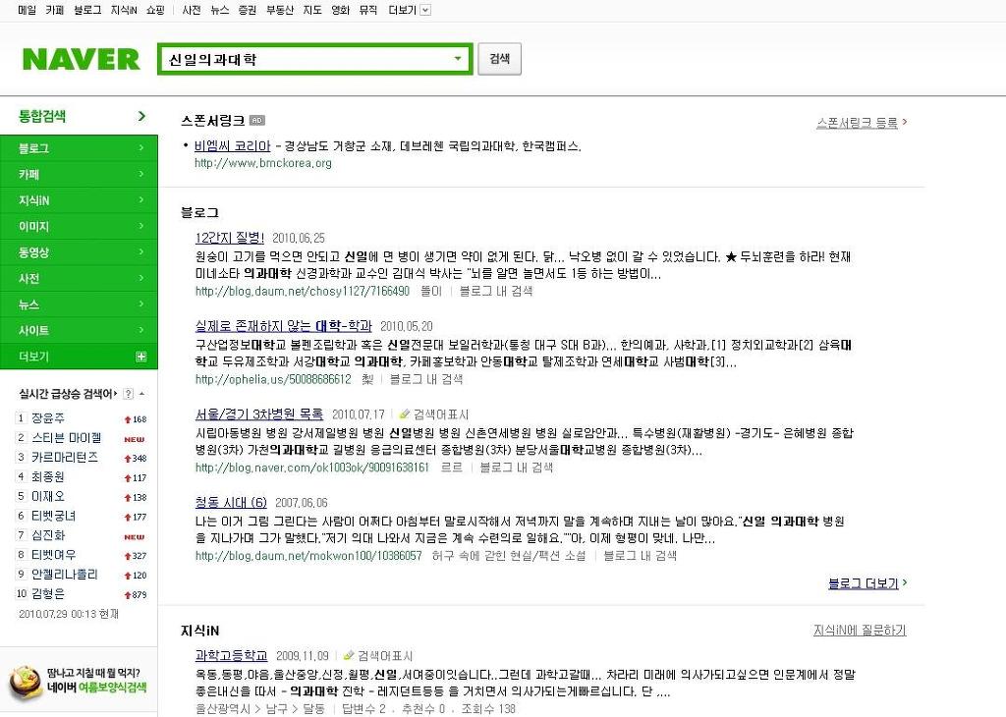Image resolution: width=1006 pixels, height=717 pixels.
Task: Select the 통합검색 sidebar tab
Action: [79, 116]
